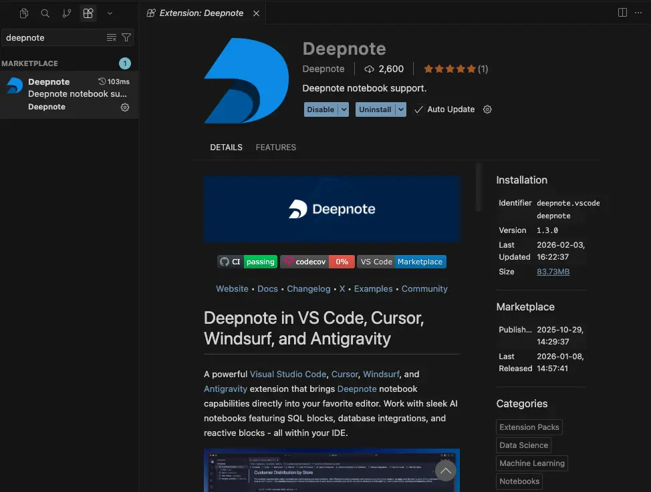Open the Changelog link
Image resolution: width=651 pixels, height=492 pixels.
(309, 288)
